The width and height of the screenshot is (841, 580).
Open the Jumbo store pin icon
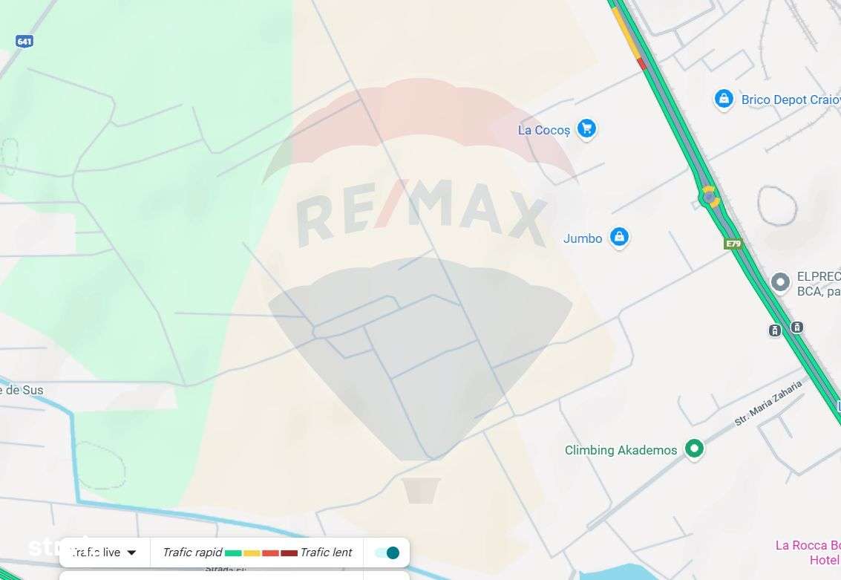pos(619,237)
